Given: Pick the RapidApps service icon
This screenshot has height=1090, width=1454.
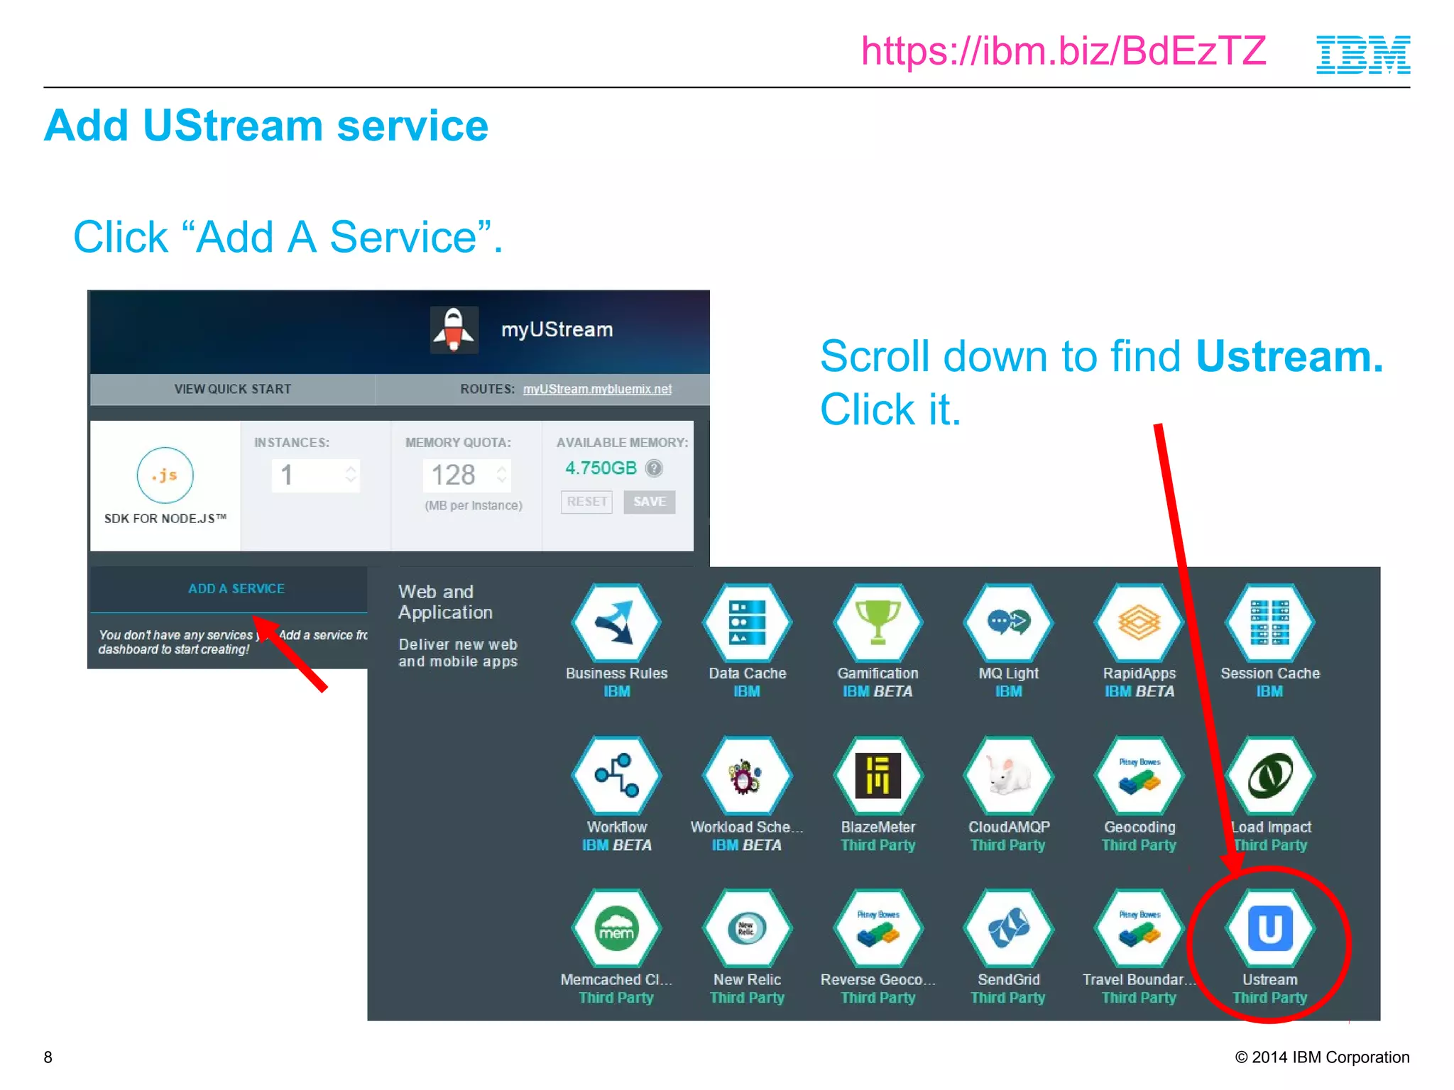Looking at the screenshot, I should coord(1139,623).
